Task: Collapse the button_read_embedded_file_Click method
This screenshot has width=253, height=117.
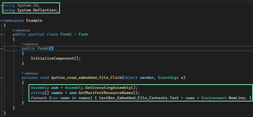Action: [x=2, y=78]
